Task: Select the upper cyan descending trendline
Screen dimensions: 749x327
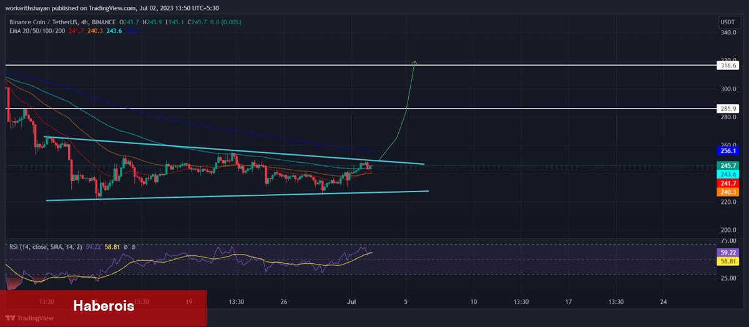Action: point(234,150)
